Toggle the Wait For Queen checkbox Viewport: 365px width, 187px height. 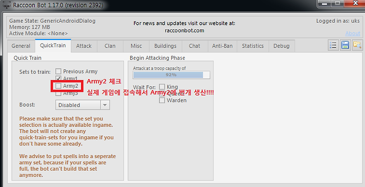point(162,93)
